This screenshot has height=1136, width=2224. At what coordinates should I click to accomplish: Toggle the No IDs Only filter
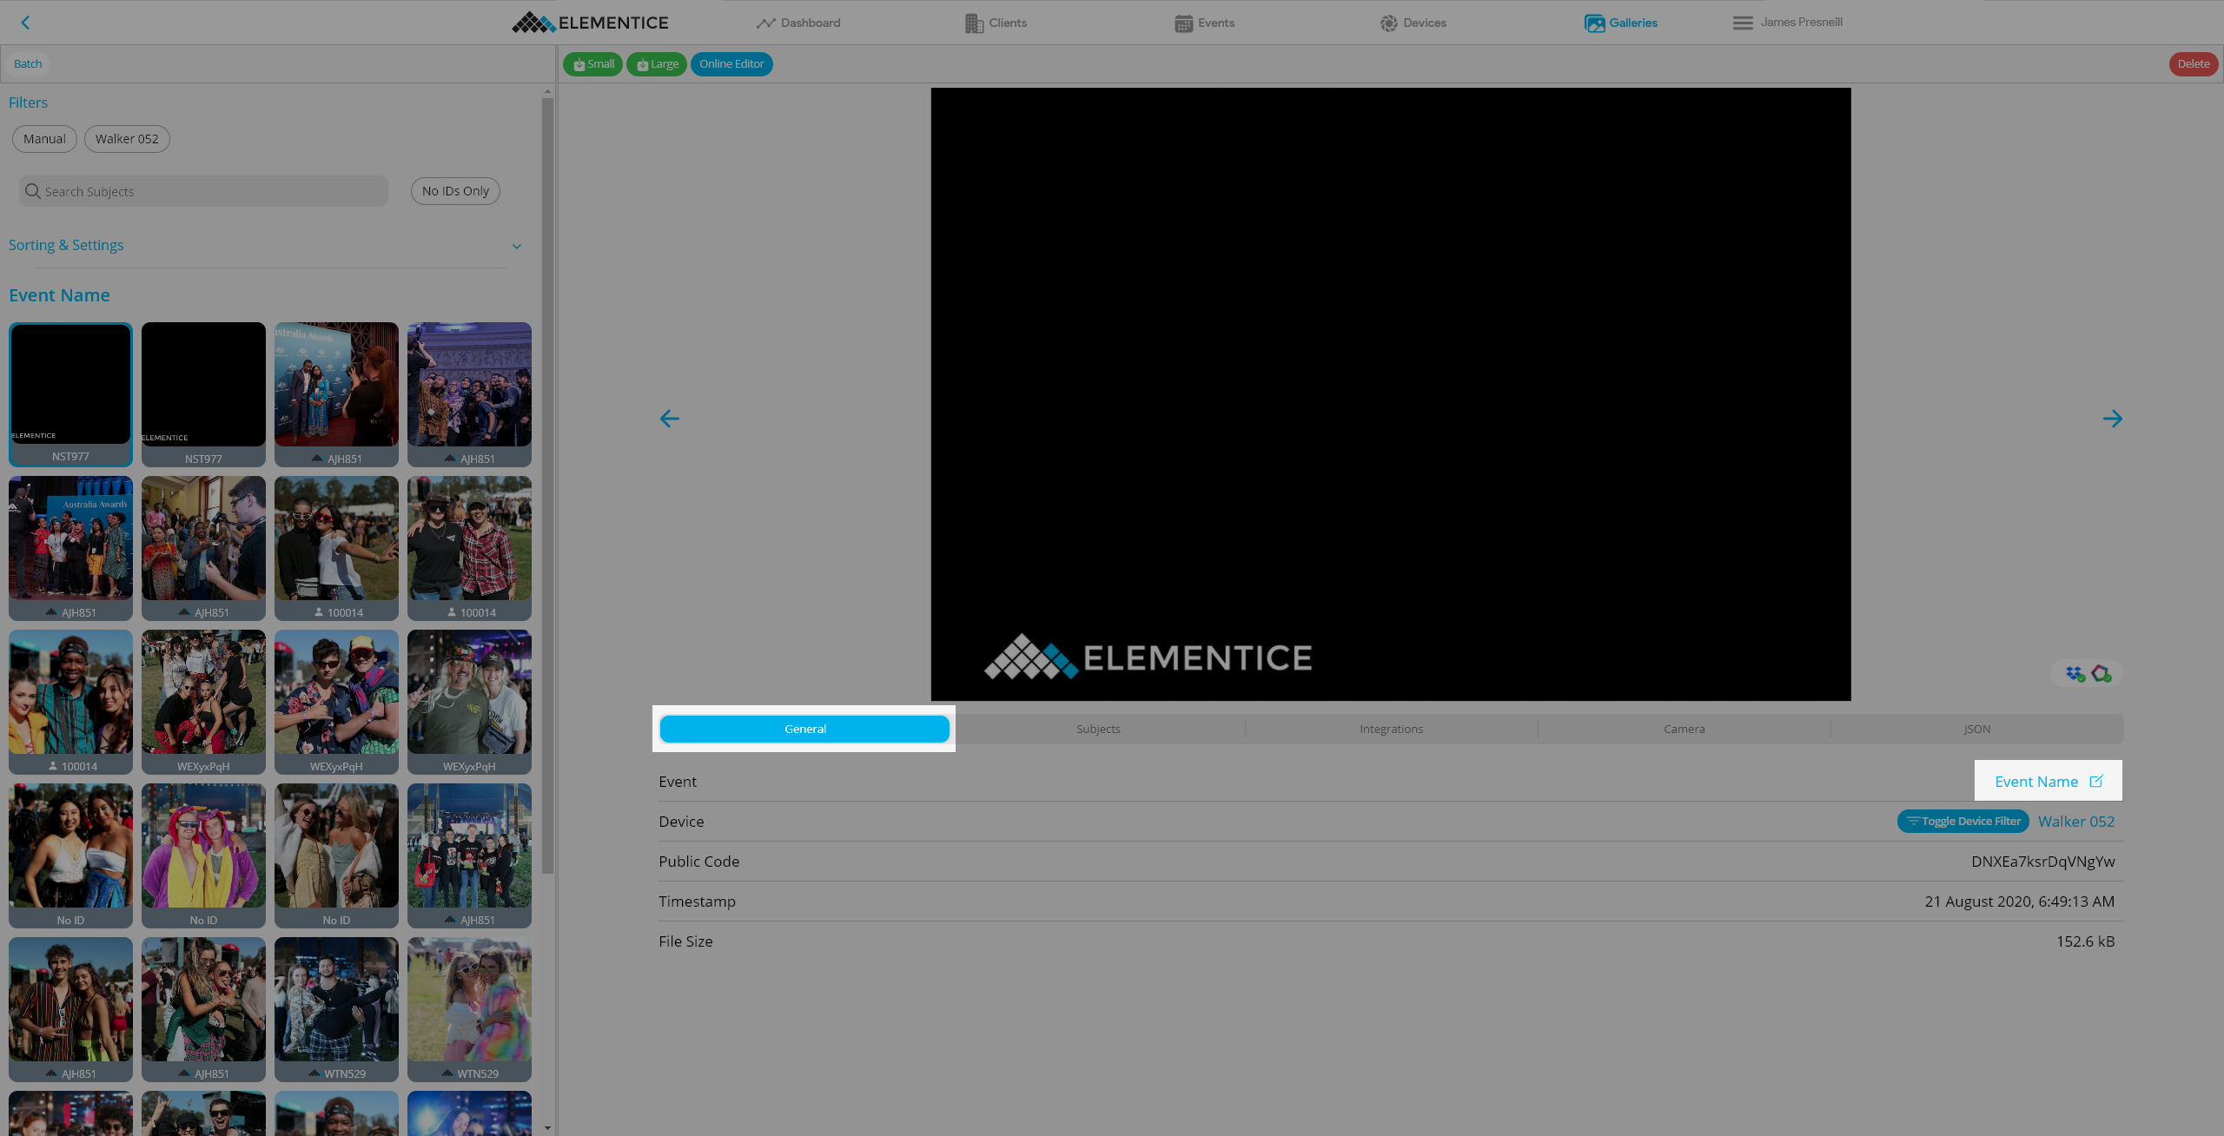[x=455, y=191]
